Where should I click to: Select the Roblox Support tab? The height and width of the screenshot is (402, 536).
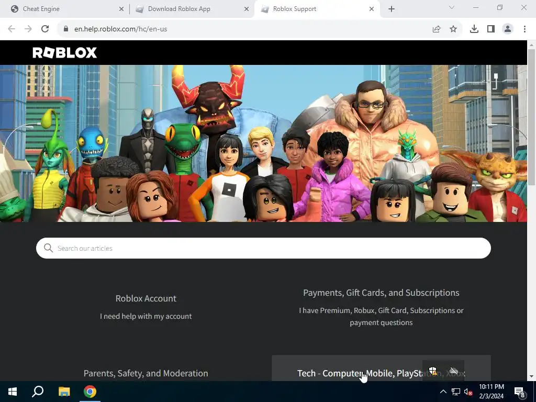click(x=317, y=9)
